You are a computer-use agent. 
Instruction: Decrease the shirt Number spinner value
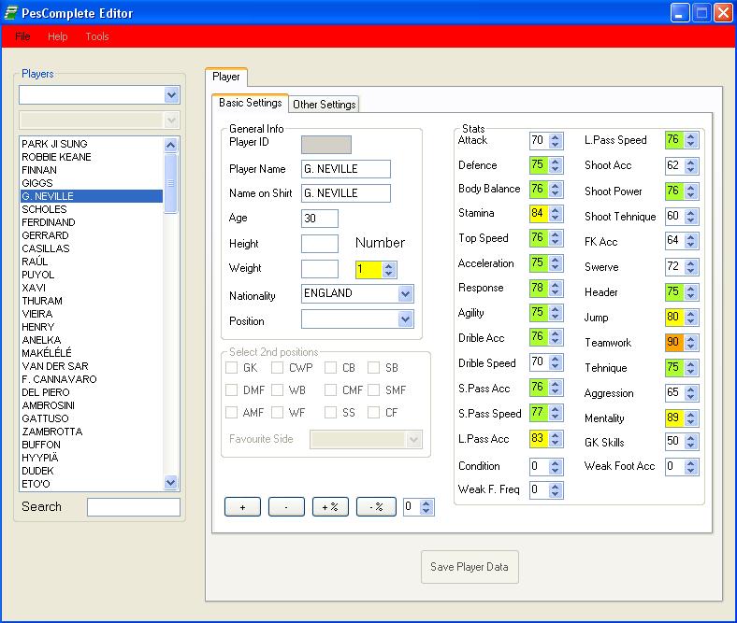[389, 274]
